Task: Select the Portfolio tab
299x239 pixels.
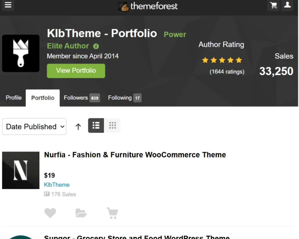Action: pos(43,98)
